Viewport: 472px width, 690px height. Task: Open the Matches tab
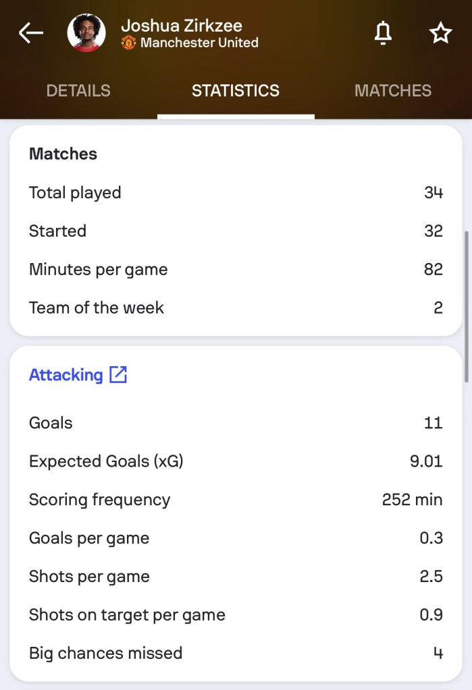[x=393, y=91]
